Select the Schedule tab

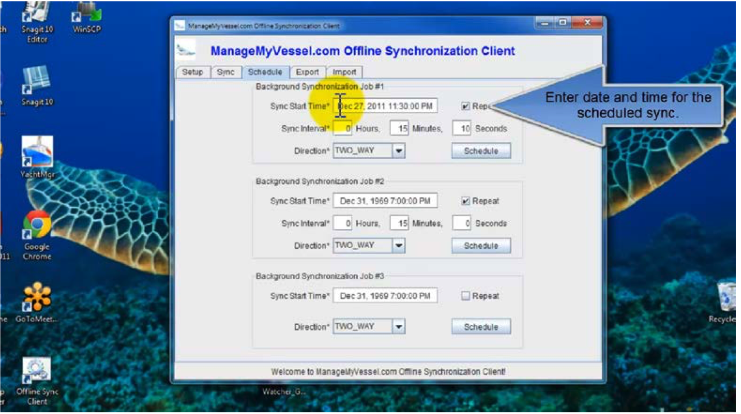pyautogui.click(x=265, y=72)
